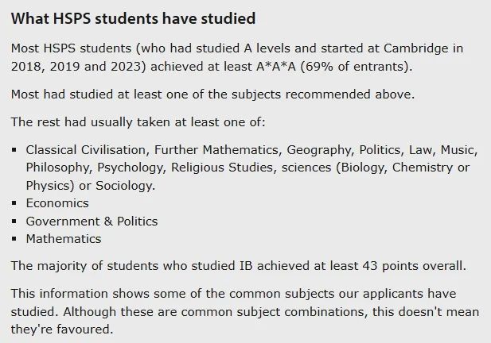Image resolution: width=491 pixels, height=343 pixels.
Task: Click the bullet marker before Economics
Action: [14, 203]
